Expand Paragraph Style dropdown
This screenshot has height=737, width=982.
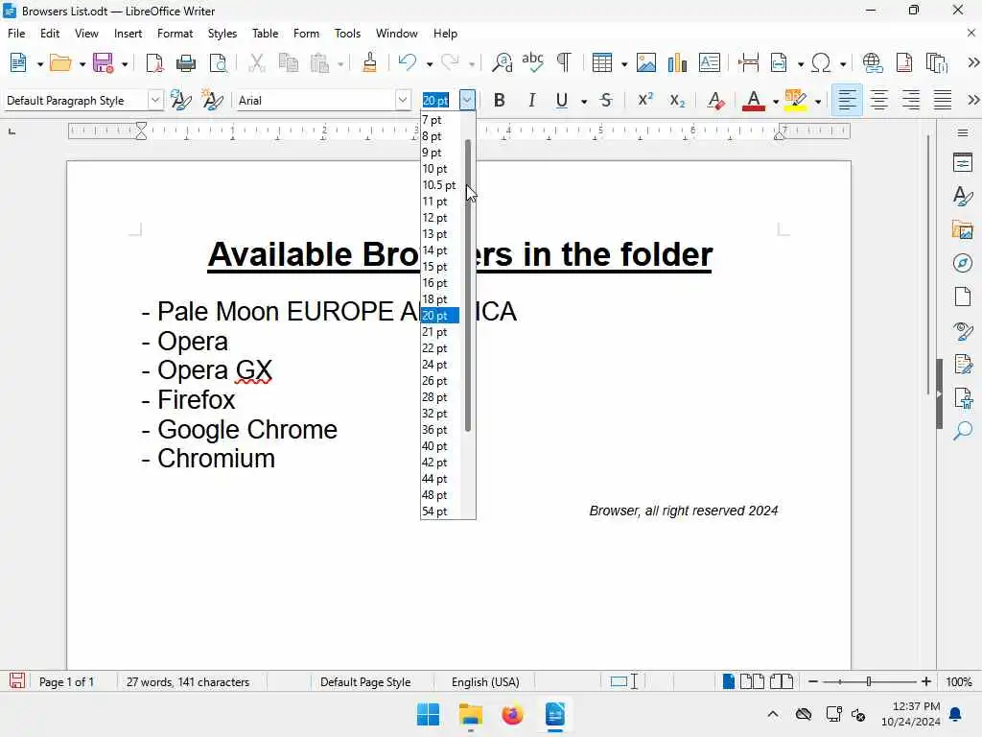point(154,100)
